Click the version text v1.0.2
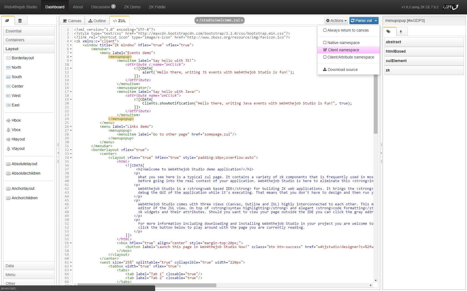The width and height of the screenshot is (467, 291). click(x=420, y=7)
